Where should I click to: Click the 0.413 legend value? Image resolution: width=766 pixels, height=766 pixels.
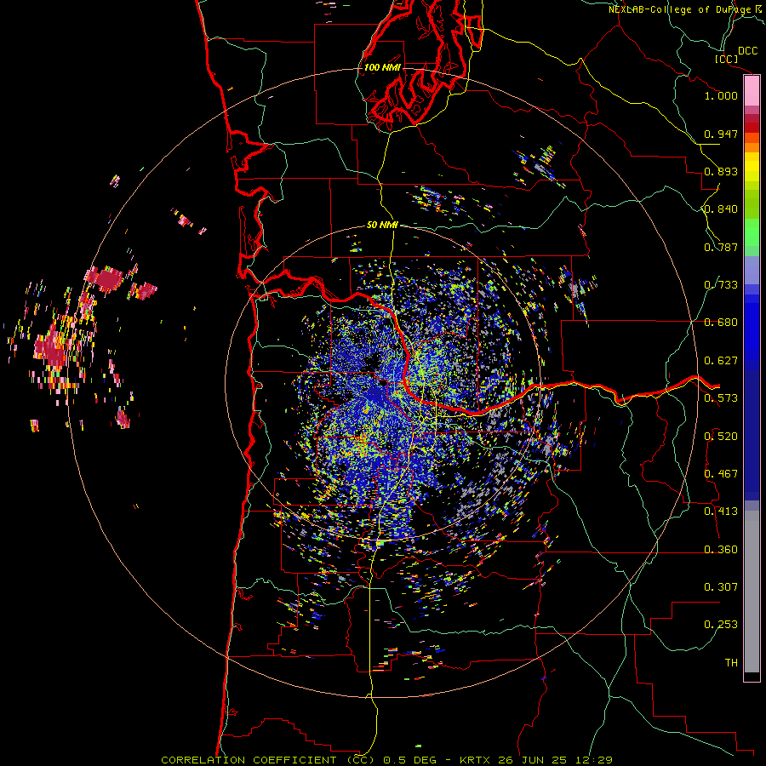[721, 512]
